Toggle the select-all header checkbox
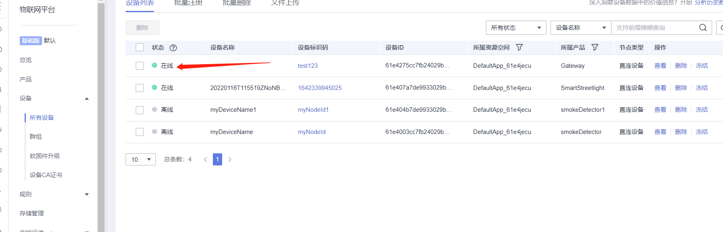723x232 pixels. (140, 47)
